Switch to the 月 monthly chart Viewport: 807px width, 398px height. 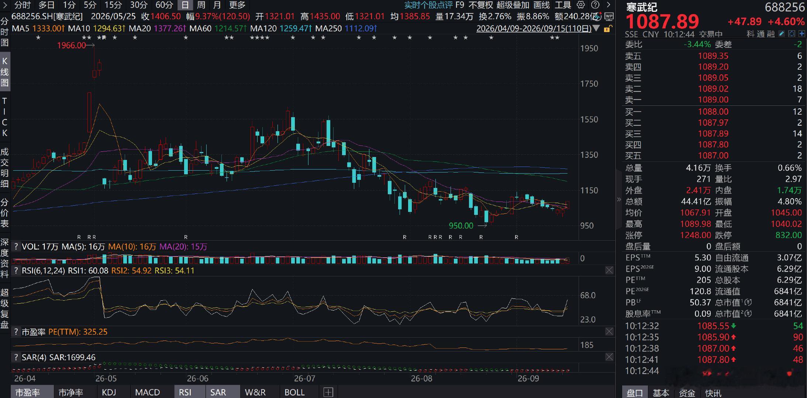tap(217, 5)
